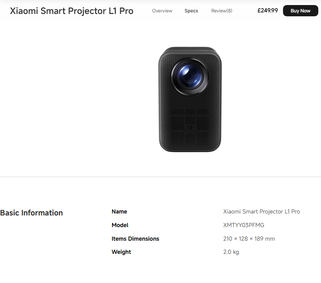The image size is (321, 283).
Task: Select the Basic Information heading
Action: point(31,213)
